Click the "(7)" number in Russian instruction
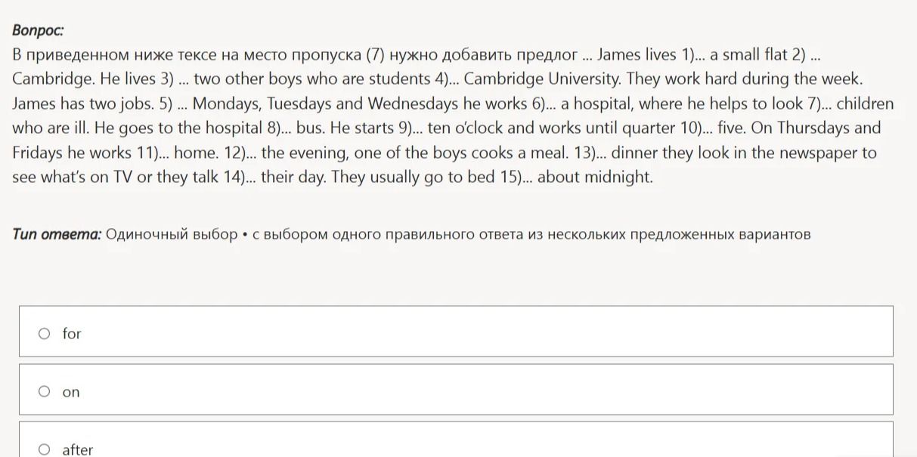This screenshot has width=917, height=457. click(376, 54)
